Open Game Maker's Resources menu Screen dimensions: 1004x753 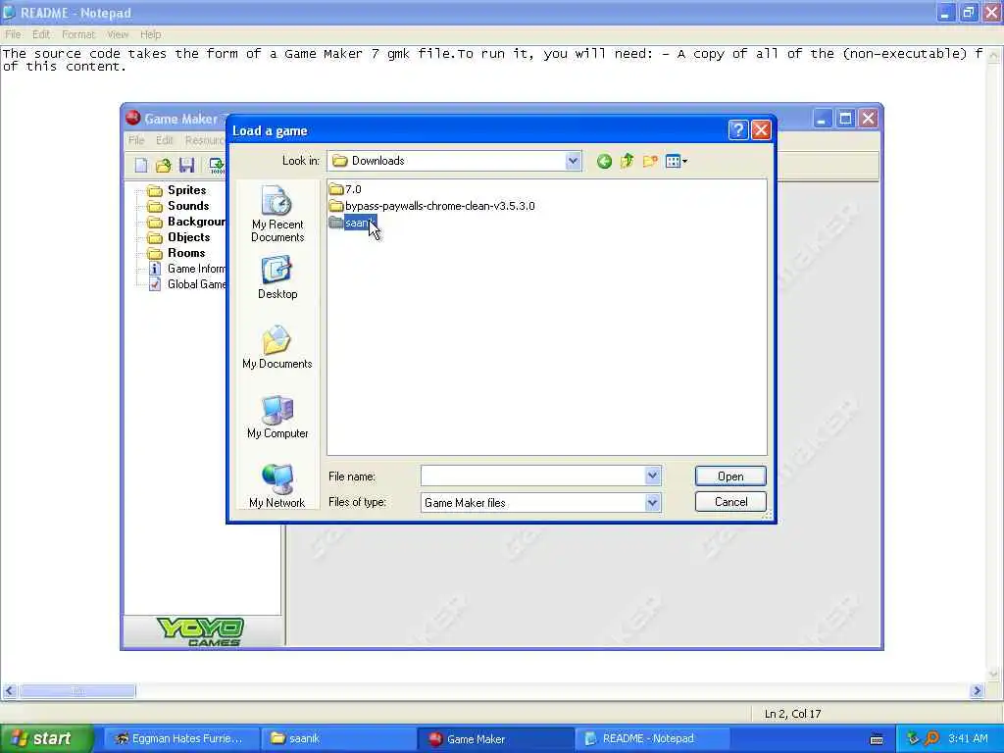(x=205, y=140)
